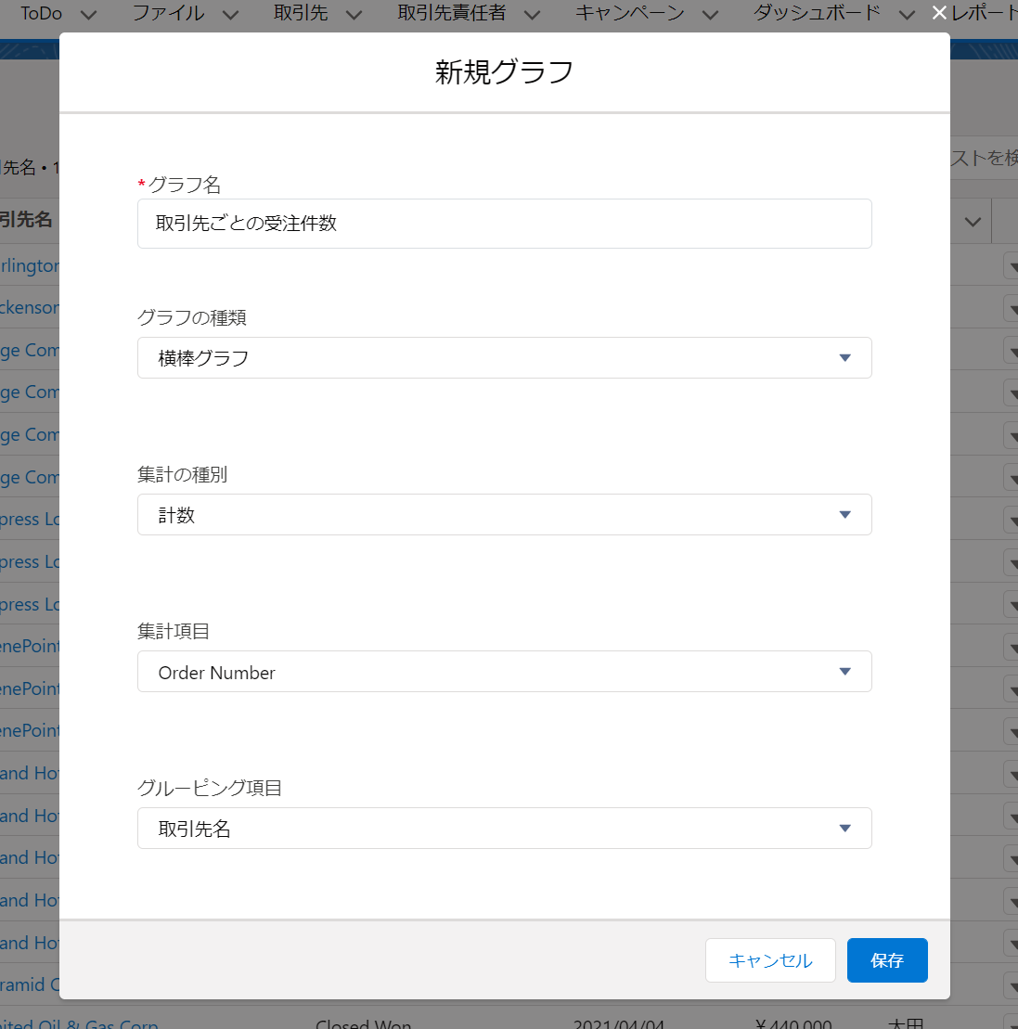This screenshot has width=1018, height=1029.
Task: Open the 集計項目 dropdown showing Order Number
Action: 504,671
